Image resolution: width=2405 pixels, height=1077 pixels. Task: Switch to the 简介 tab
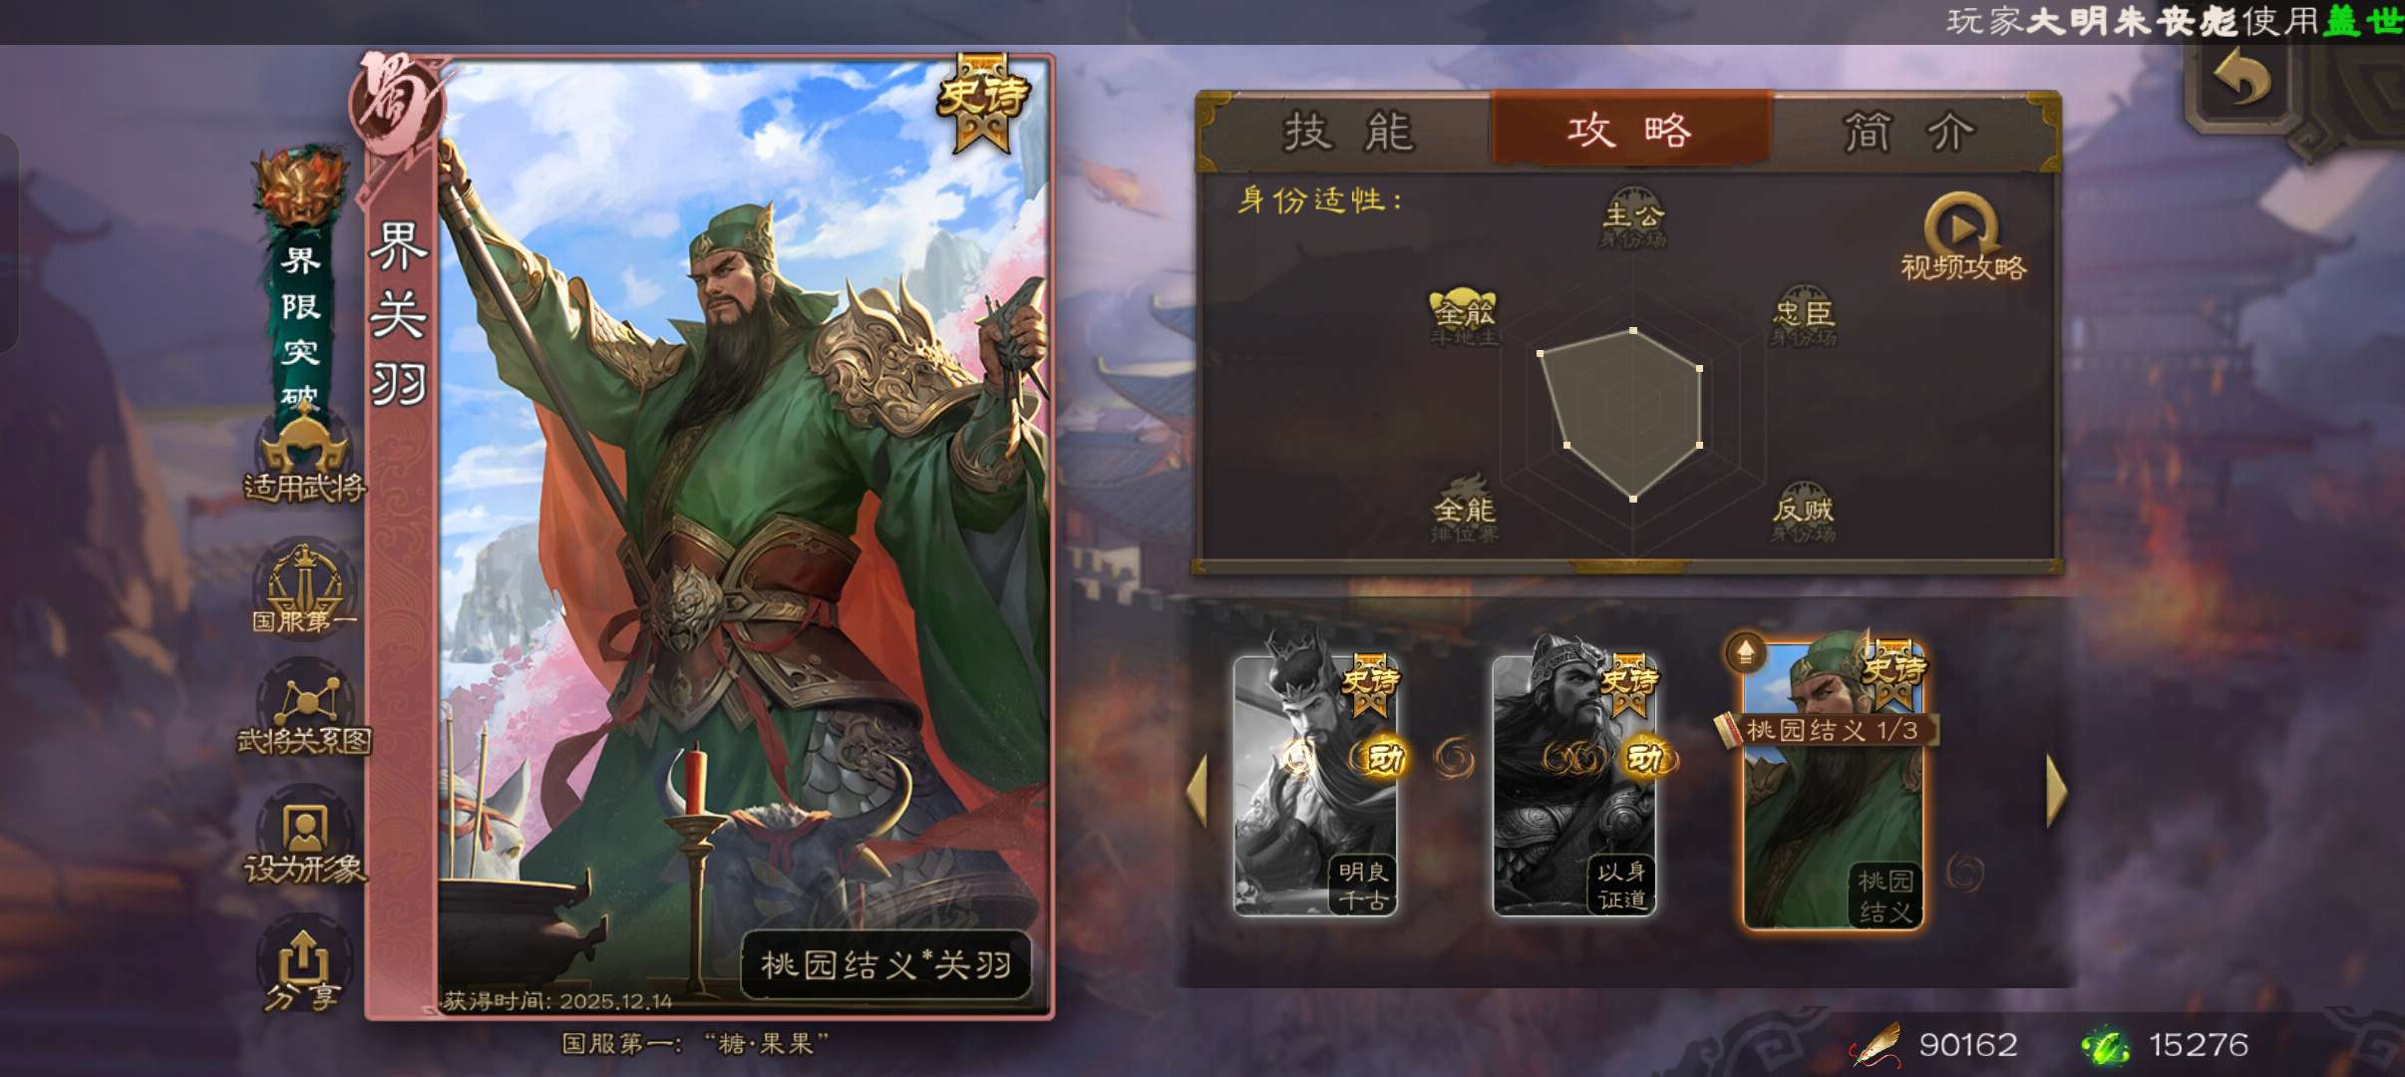pyautogui.click(x=1908, y=132)
